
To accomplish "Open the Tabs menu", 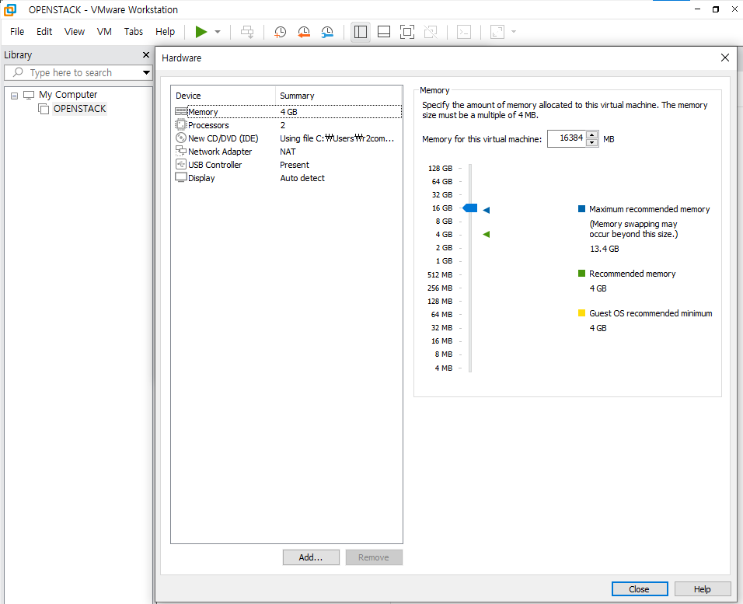I will (x=134, y=32).
